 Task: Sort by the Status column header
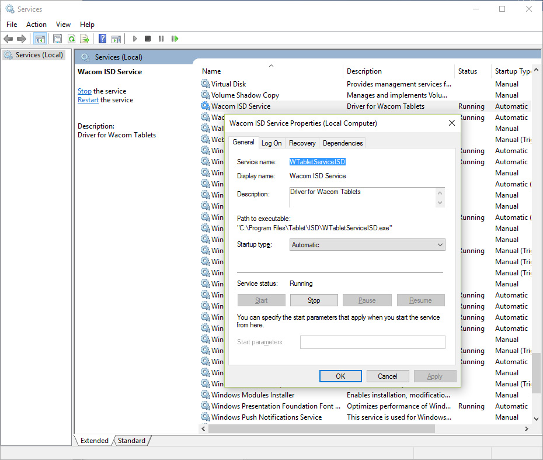tap(472, 71)
